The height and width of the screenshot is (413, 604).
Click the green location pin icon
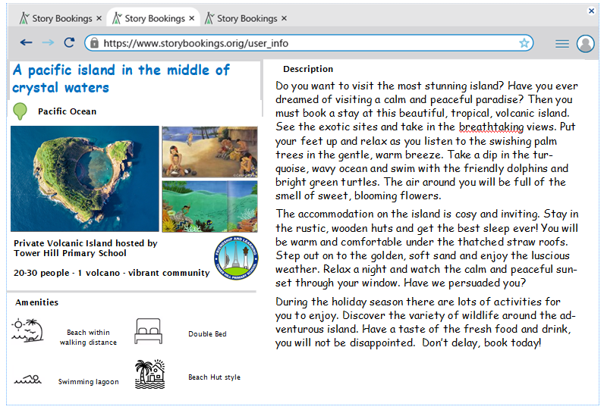coord(20,111)
